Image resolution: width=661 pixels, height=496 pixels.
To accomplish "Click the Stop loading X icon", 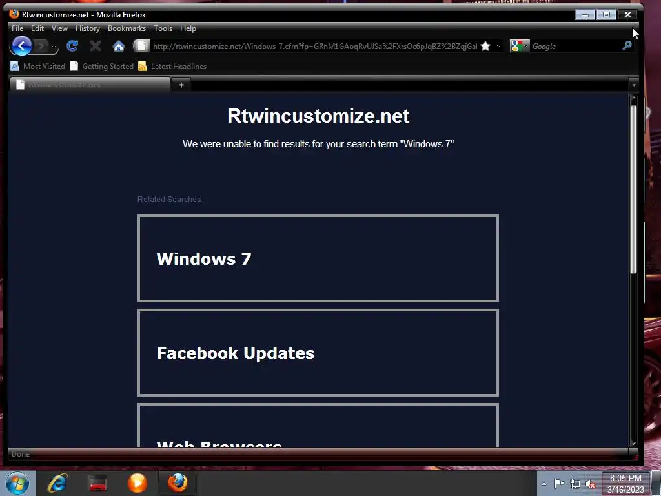I will (96, 46).
